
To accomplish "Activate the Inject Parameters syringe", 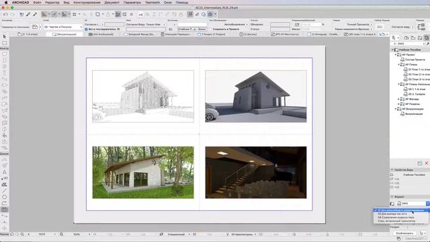I will (35, 14).
